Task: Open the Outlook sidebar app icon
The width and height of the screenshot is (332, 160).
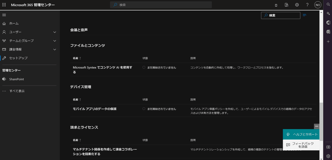Action: pyautogui.click(x=328, y=32)
